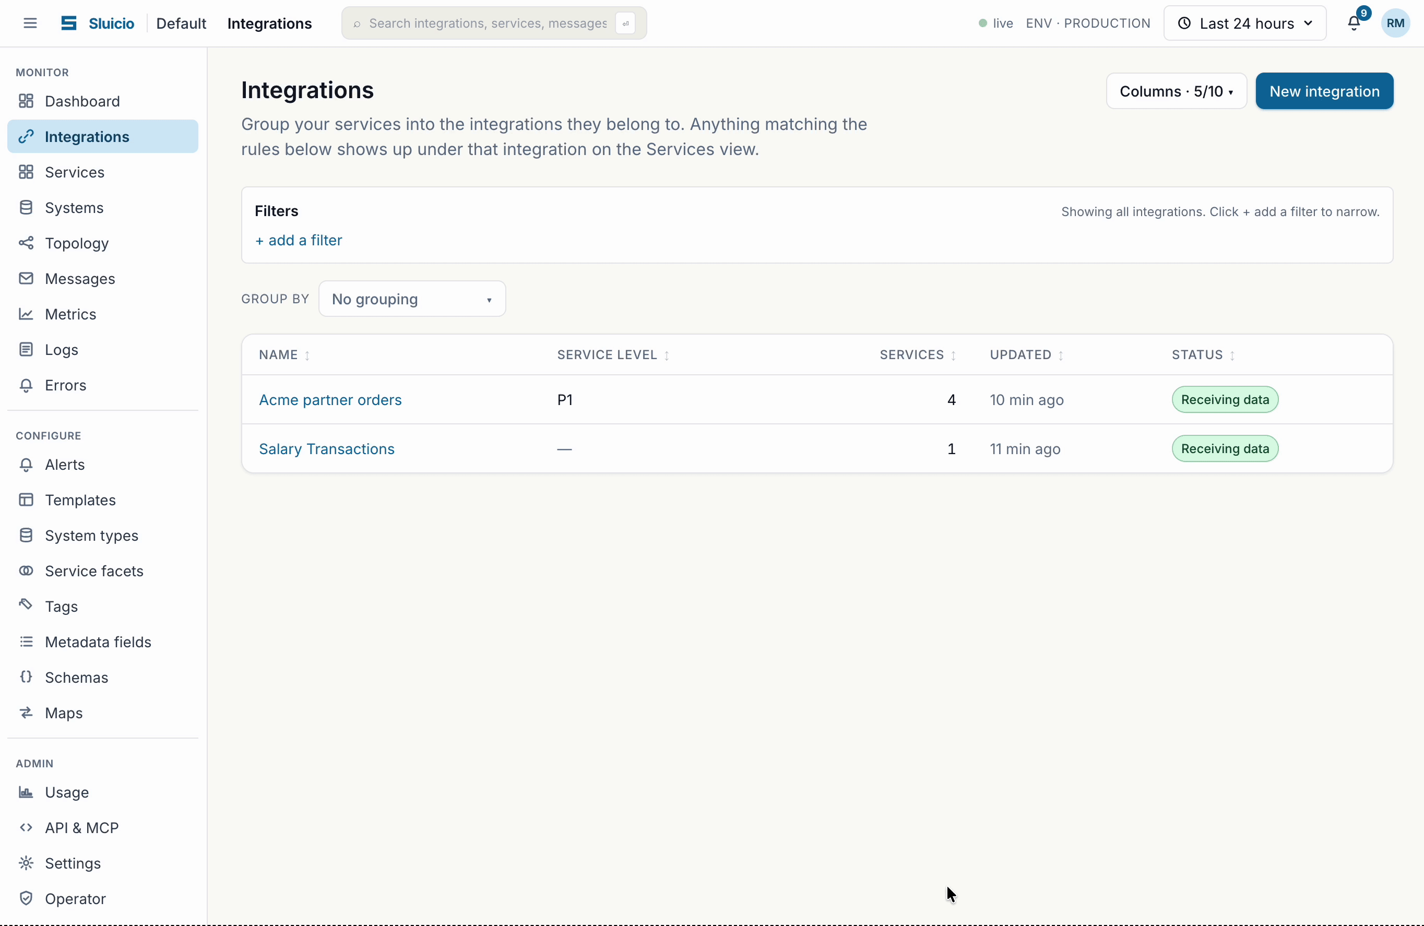Image resolution: width=1424 pixels, height=926 pixels.
Task: Open Topology view in sidebar
Action: coord(103,243)
